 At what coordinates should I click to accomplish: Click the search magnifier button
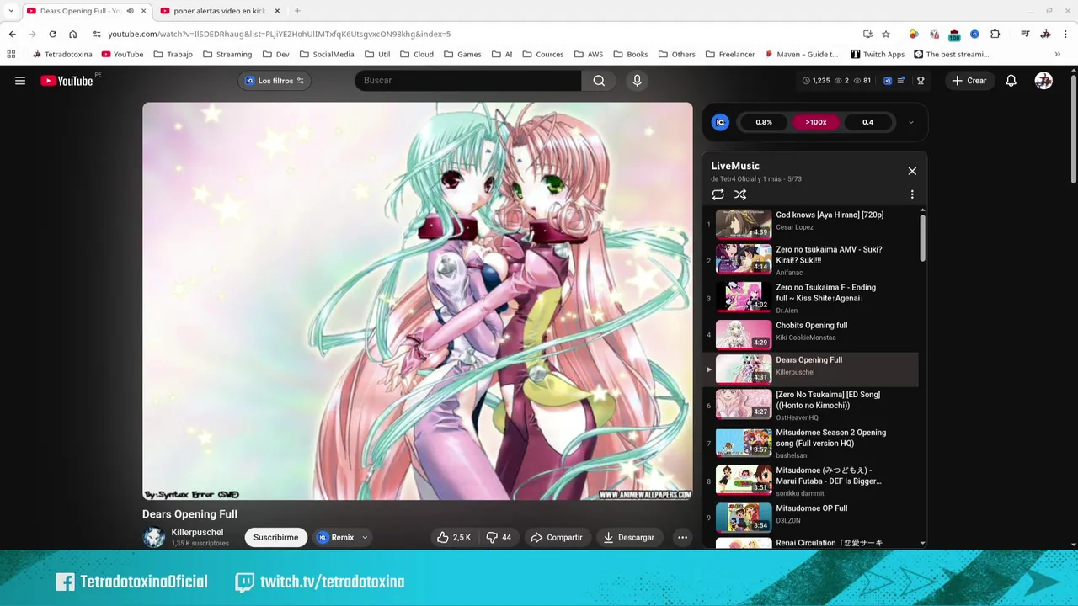tap(599, 81)
